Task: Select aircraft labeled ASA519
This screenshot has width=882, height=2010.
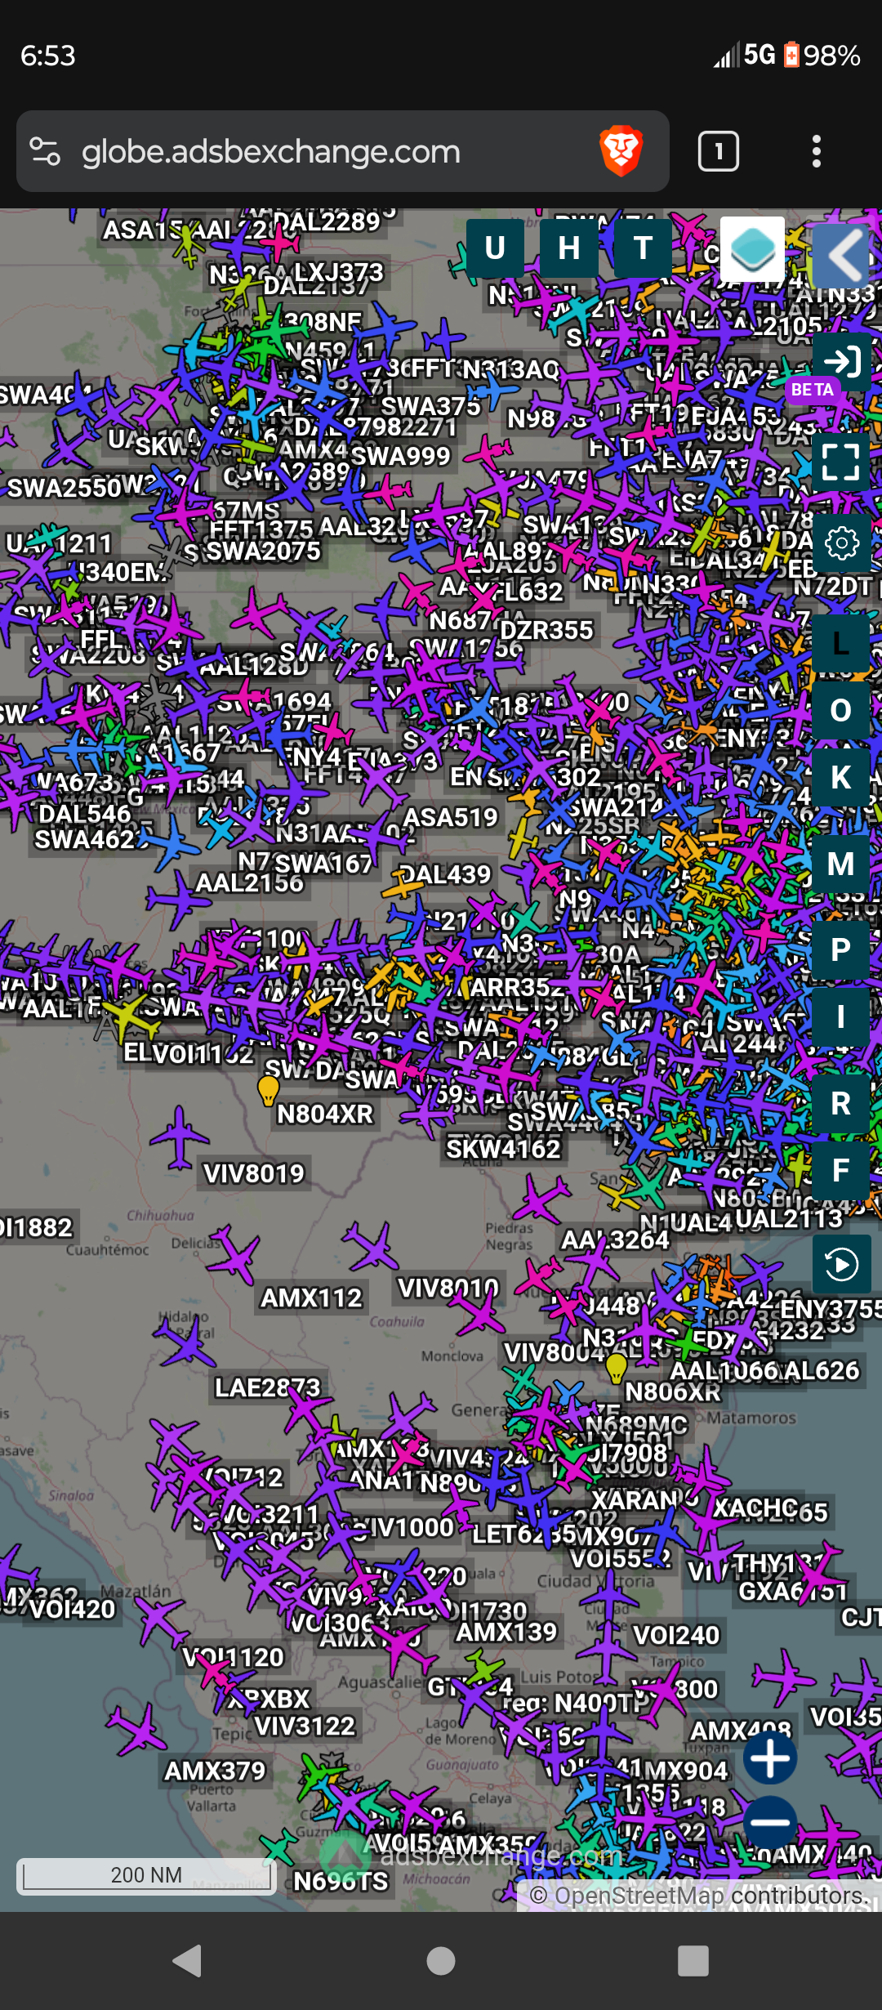Action: (450, 817)
